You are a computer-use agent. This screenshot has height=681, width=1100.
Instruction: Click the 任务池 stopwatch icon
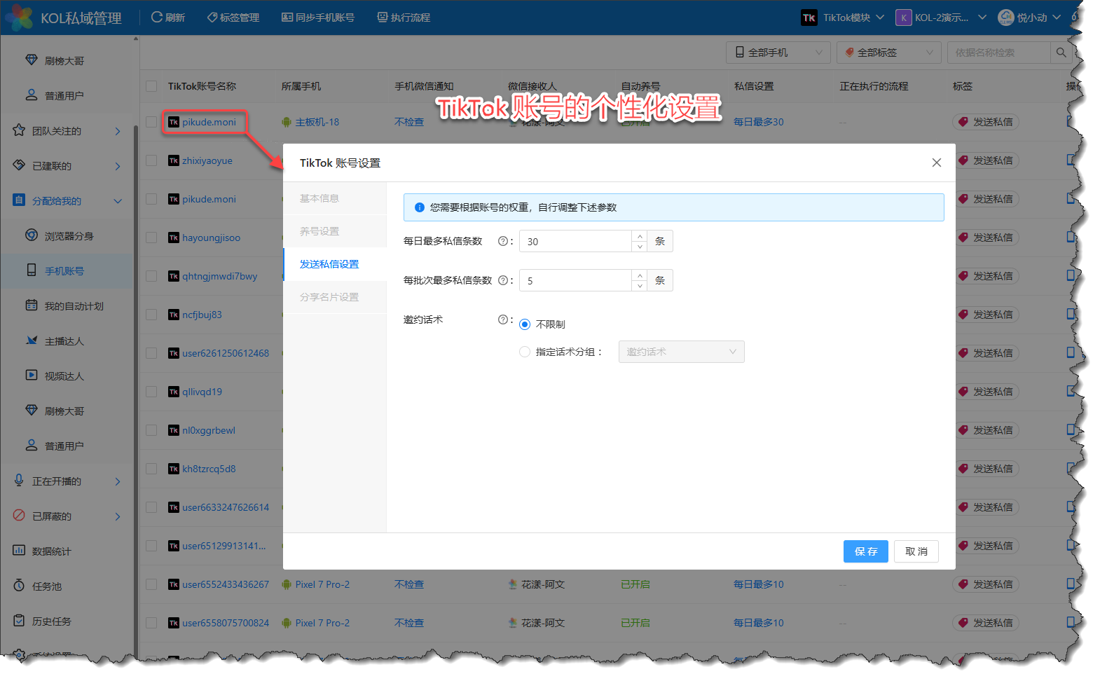coord(19,585)
